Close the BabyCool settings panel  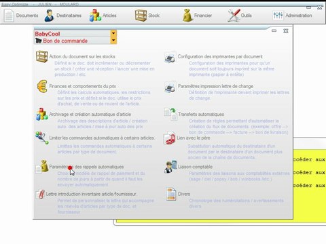point(286,31)
